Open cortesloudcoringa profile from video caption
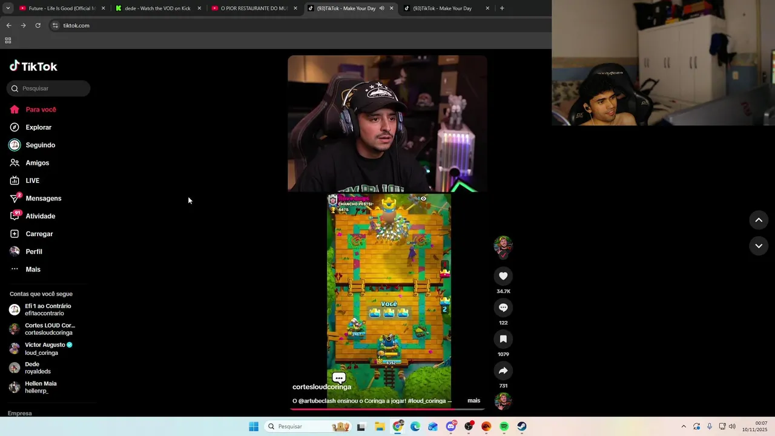This screenshot has width=775, height=436. (x=322, y=387)
